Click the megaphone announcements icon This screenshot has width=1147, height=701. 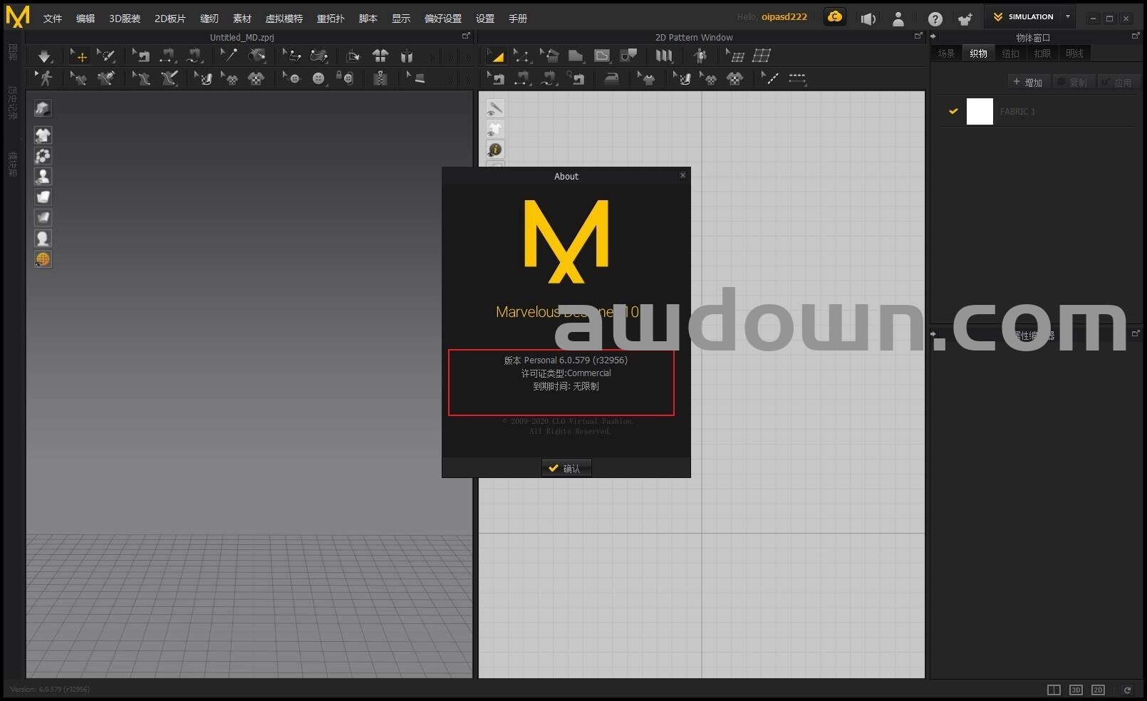[x=868, y=19]
